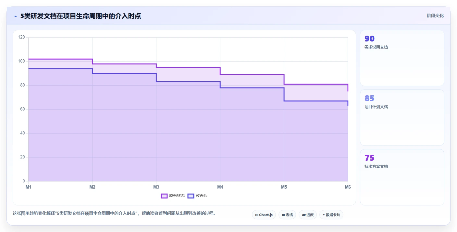The height and width of the screenshot is (232, 457).
Task: Click the icon inside the Chart.js tag
Action: [257, 215]
